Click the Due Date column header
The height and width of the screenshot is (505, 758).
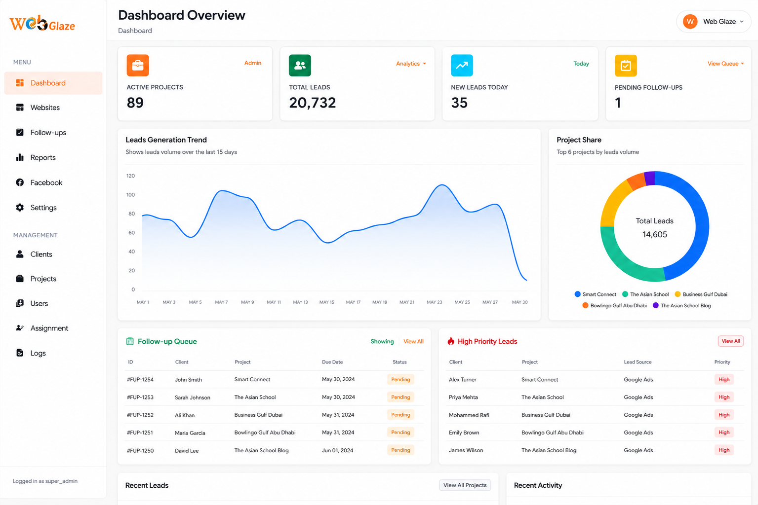[332, 362]
